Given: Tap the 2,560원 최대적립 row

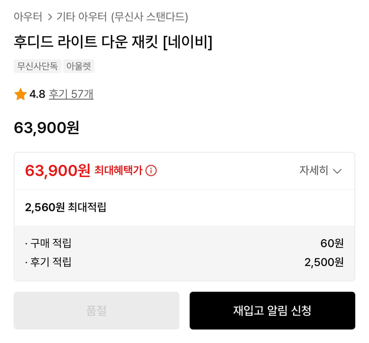Looking at the screenshot, I should click(x=66, y=207).
